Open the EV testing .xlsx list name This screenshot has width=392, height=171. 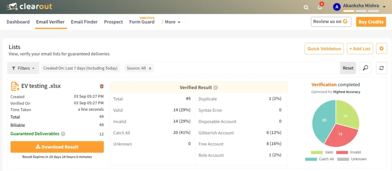click(41, 86)
